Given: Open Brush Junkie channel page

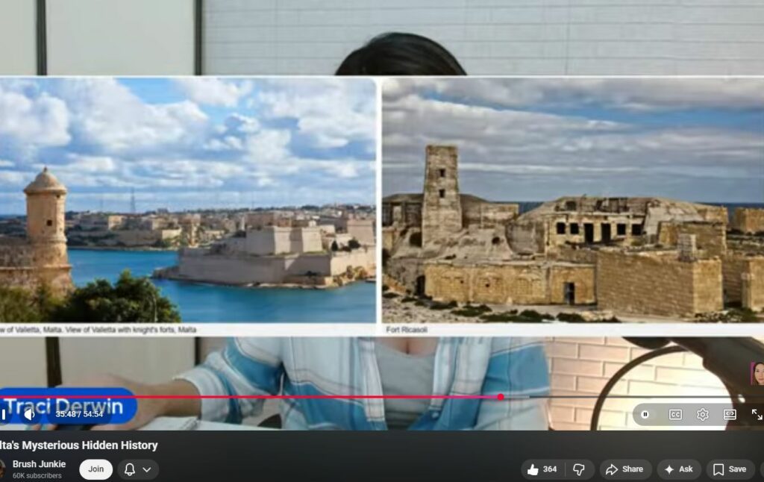Looking at the screenshot, I should [x=39, y=464].
